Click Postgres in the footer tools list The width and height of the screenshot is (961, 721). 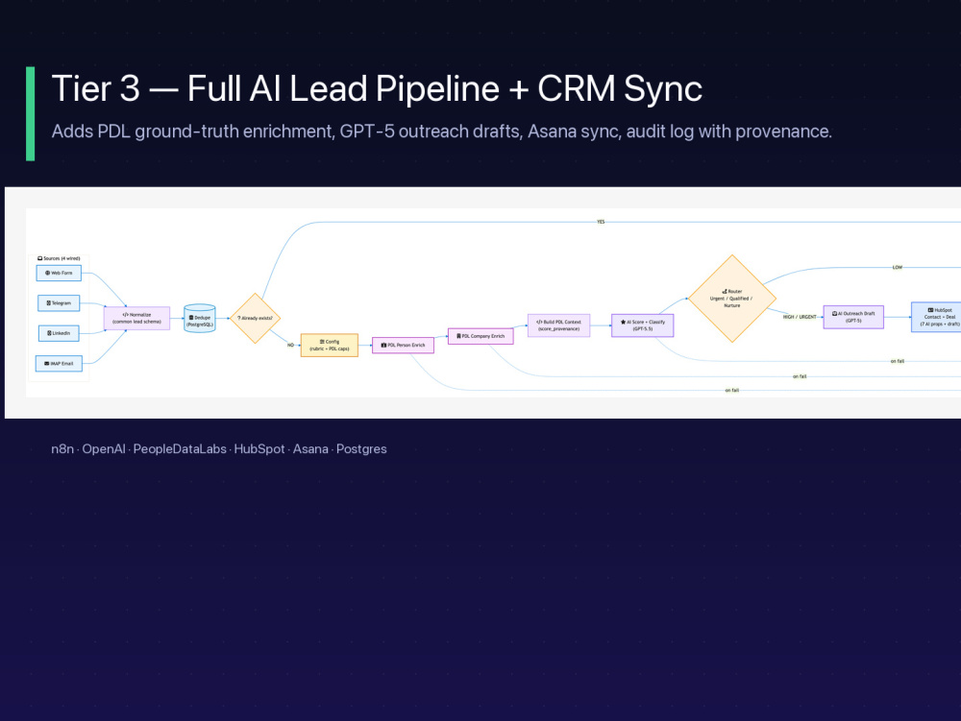click(361, 449)
